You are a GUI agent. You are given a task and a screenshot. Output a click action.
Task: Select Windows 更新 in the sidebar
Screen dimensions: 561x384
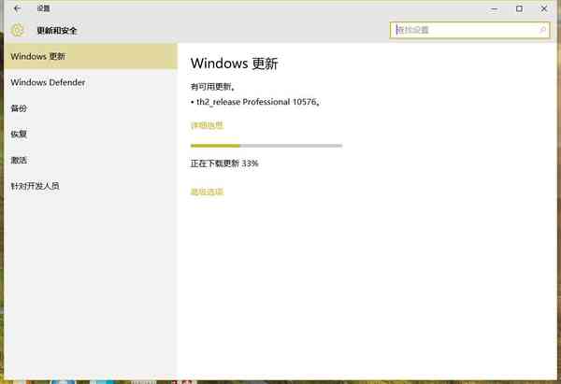click(37, 56)
